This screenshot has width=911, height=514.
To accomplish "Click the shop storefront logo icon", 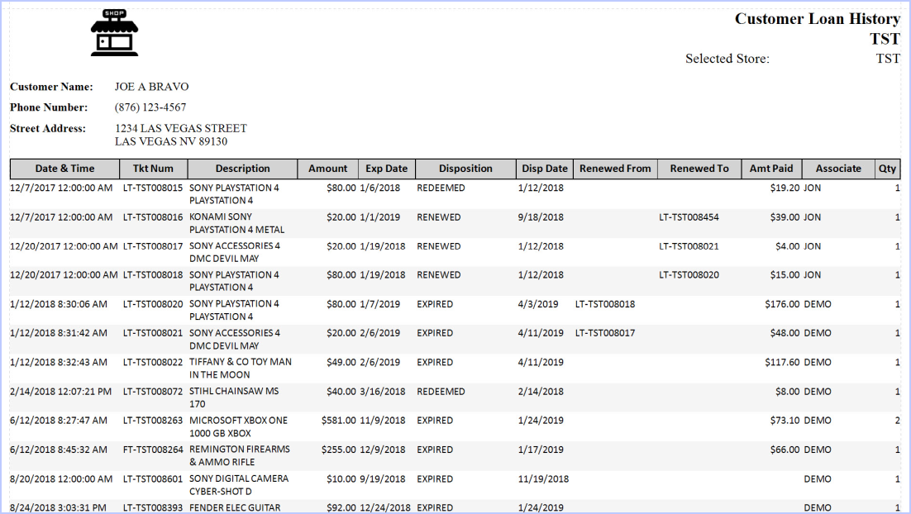I will (x=114, y=32).
